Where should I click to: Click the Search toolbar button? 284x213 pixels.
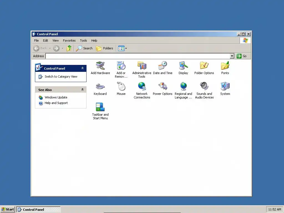pos(84,48)
